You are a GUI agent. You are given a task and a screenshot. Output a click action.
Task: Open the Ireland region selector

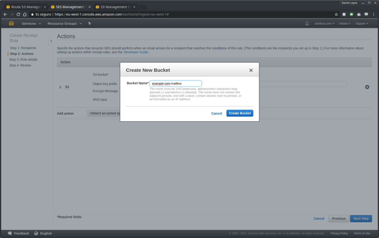[x=345, y=24]
